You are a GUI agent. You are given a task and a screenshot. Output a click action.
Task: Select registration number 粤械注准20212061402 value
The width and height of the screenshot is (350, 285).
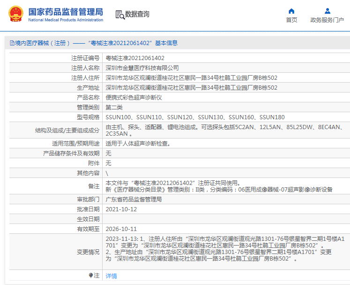(x=135, y=58)
